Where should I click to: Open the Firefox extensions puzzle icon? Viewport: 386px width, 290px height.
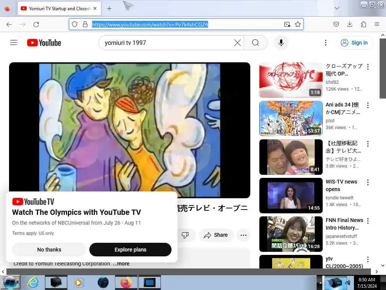[363, 24]
